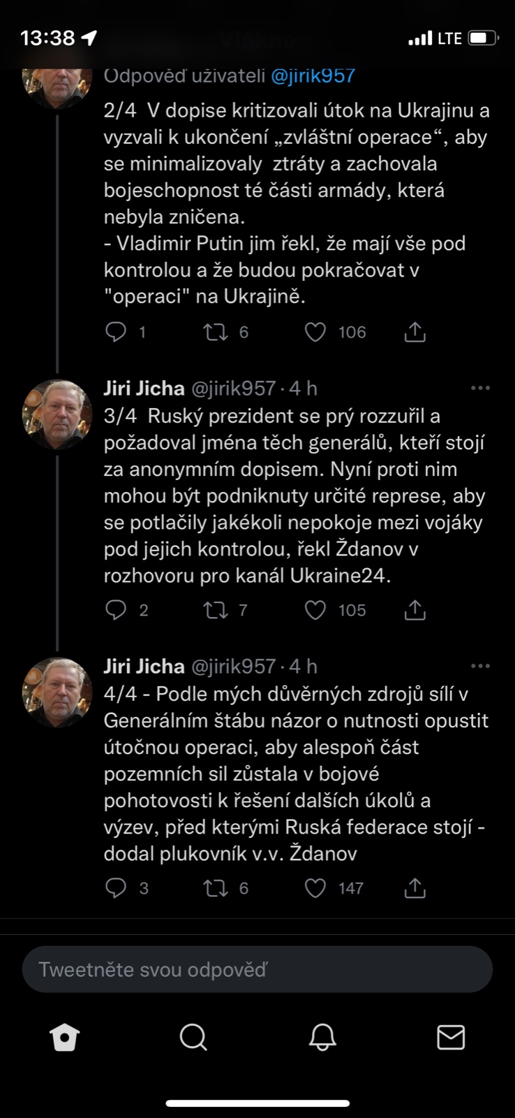Like the 4/4 tweet with 147 likes

click(315, 888)
